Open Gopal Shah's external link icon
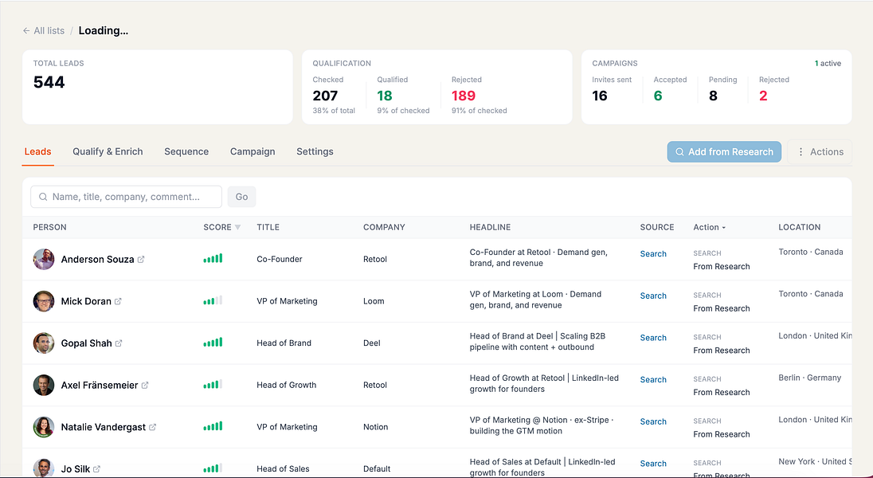The height and width of the screenshot is (478, 873). [119, 343]
